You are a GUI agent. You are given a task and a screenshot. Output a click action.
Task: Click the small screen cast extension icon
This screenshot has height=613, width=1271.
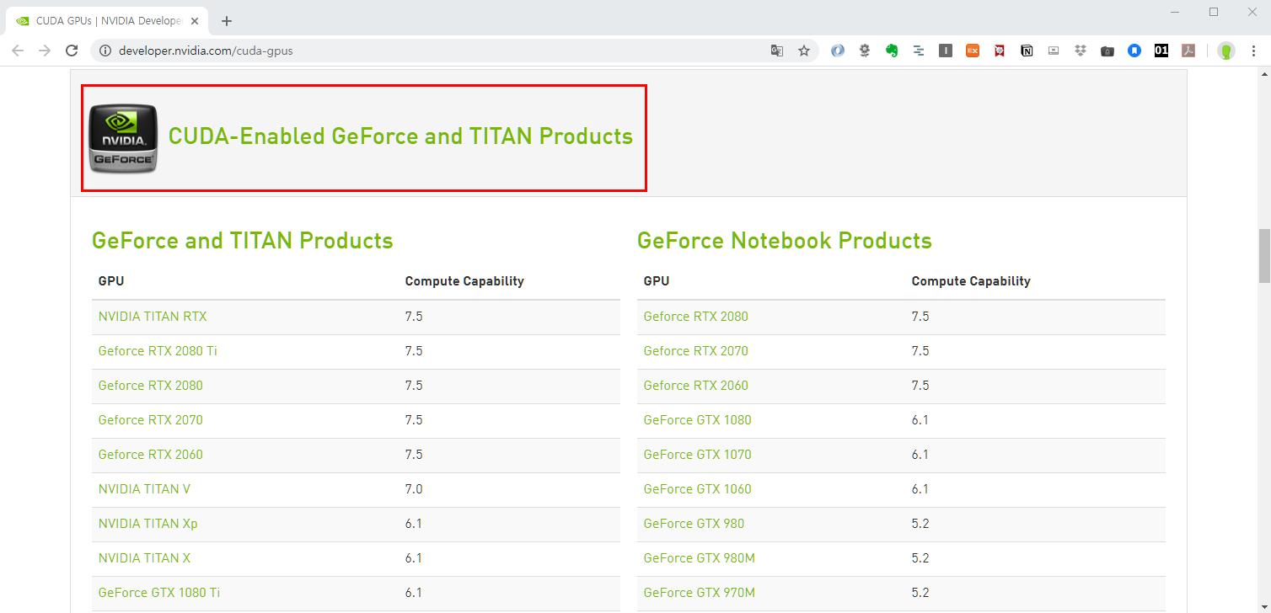coord(1054,51)
